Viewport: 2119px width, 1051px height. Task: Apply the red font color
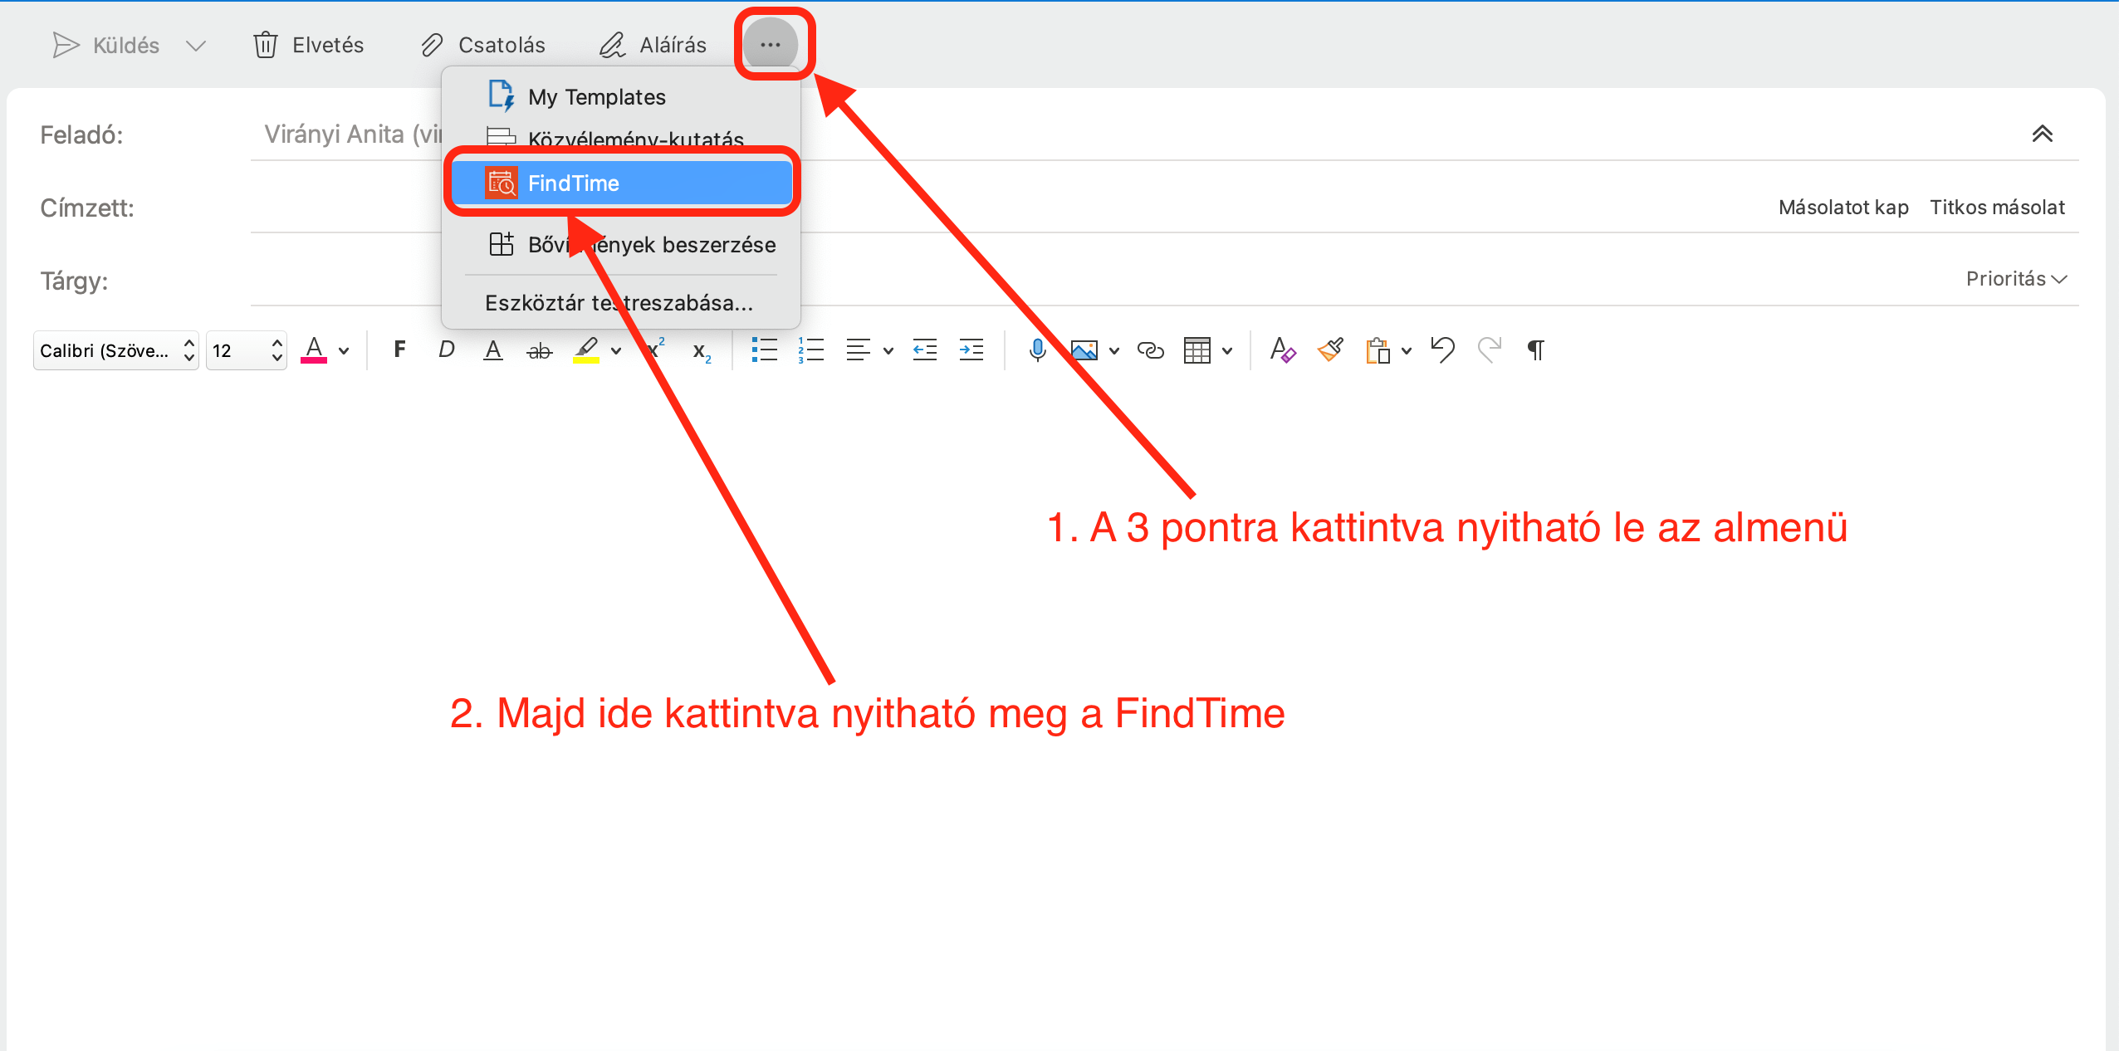[314, 350]
